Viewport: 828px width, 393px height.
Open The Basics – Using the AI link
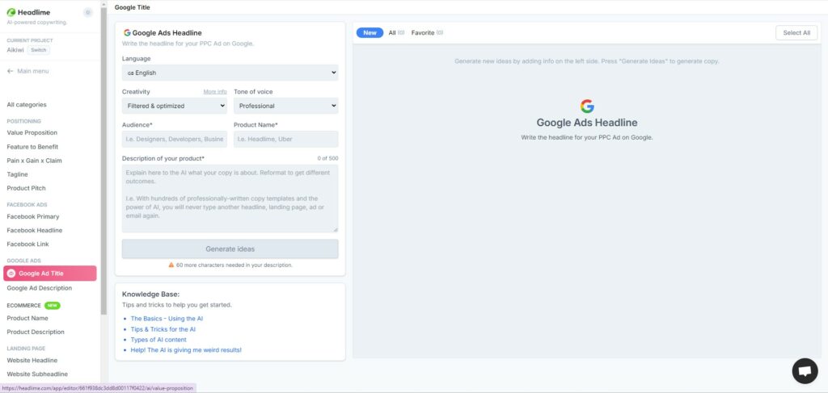click(167, 319)
